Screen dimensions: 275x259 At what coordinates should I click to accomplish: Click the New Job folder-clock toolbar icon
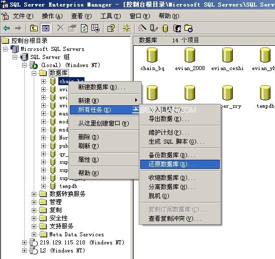point(189,28)
